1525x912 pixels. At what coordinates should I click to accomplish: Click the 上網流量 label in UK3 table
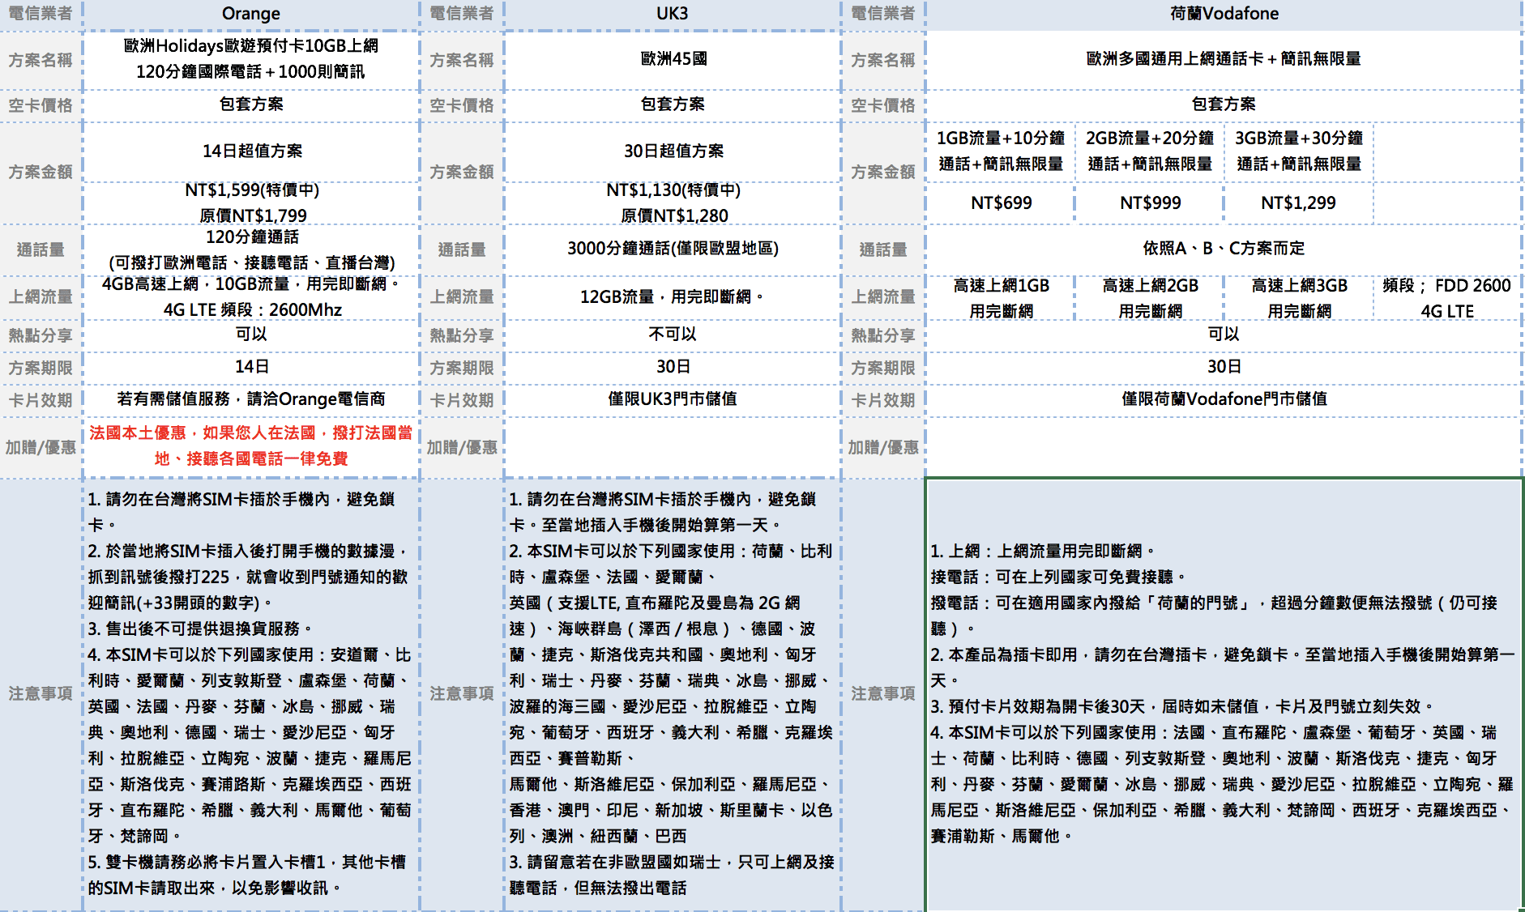coord(462,297)
